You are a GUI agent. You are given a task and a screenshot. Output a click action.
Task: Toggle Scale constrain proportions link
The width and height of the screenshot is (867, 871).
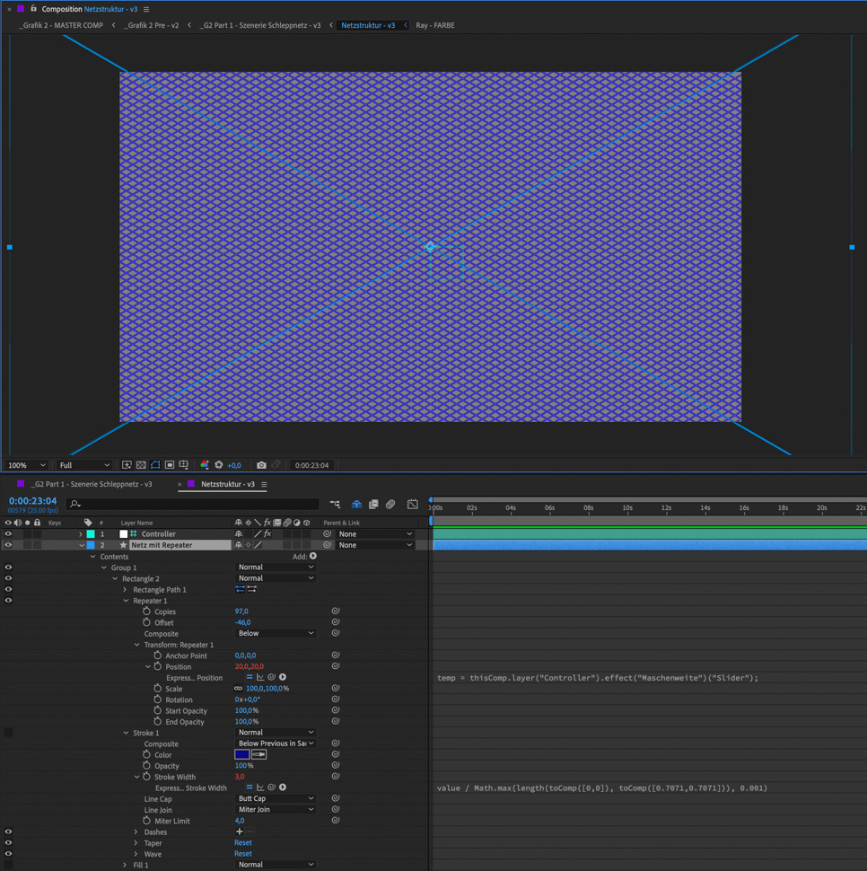(238, 689)
